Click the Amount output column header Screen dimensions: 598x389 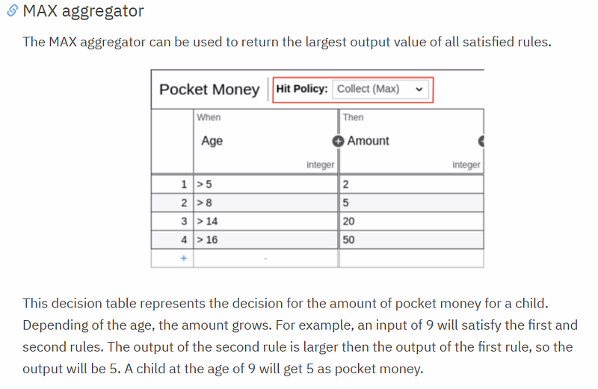(368, 141)
